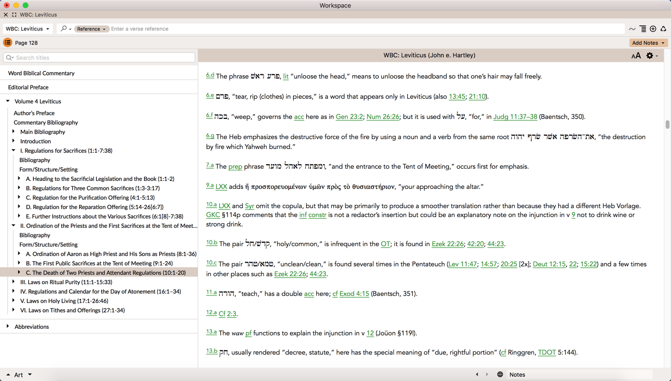The width and height of the screenshot is (671, 381).
Task: Open the Add Notes dropdown button
Action: click(648, 43)
